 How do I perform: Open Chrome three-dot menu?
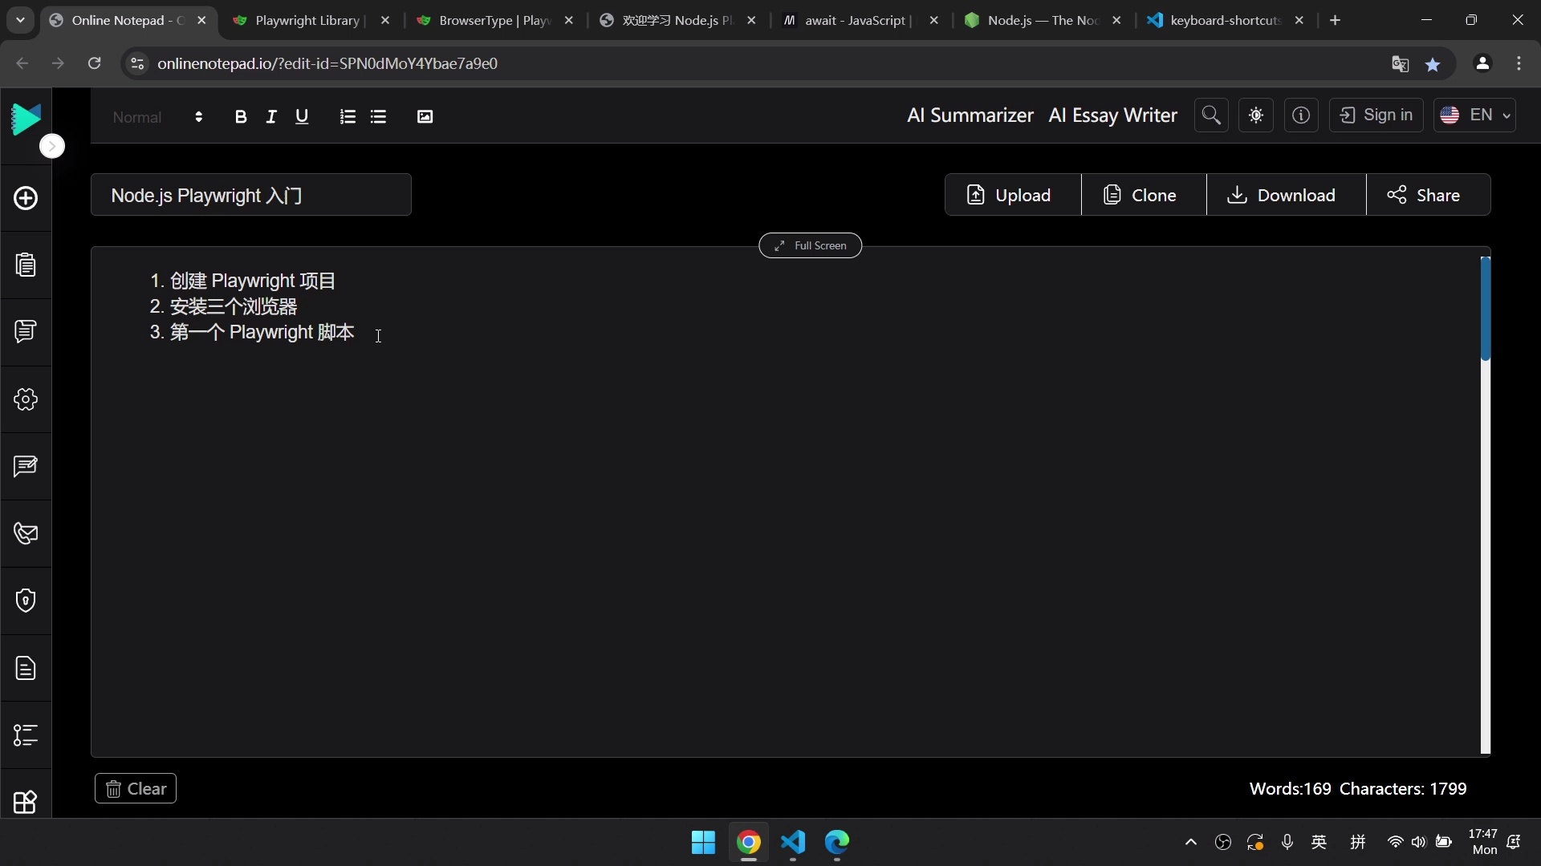coord(1519,63)
